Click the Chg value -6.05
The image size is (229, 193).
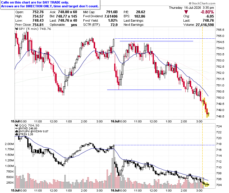pos(210,16)
